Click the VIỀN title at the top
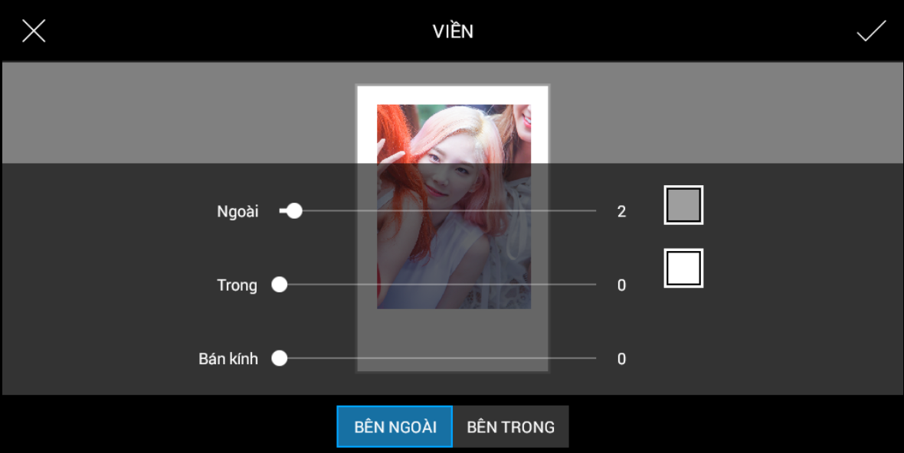The image size is (904, 453). coord(452,31)
